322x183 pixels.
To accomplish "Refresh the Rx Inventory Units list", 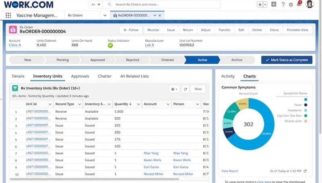I will [x=186, y=89].
